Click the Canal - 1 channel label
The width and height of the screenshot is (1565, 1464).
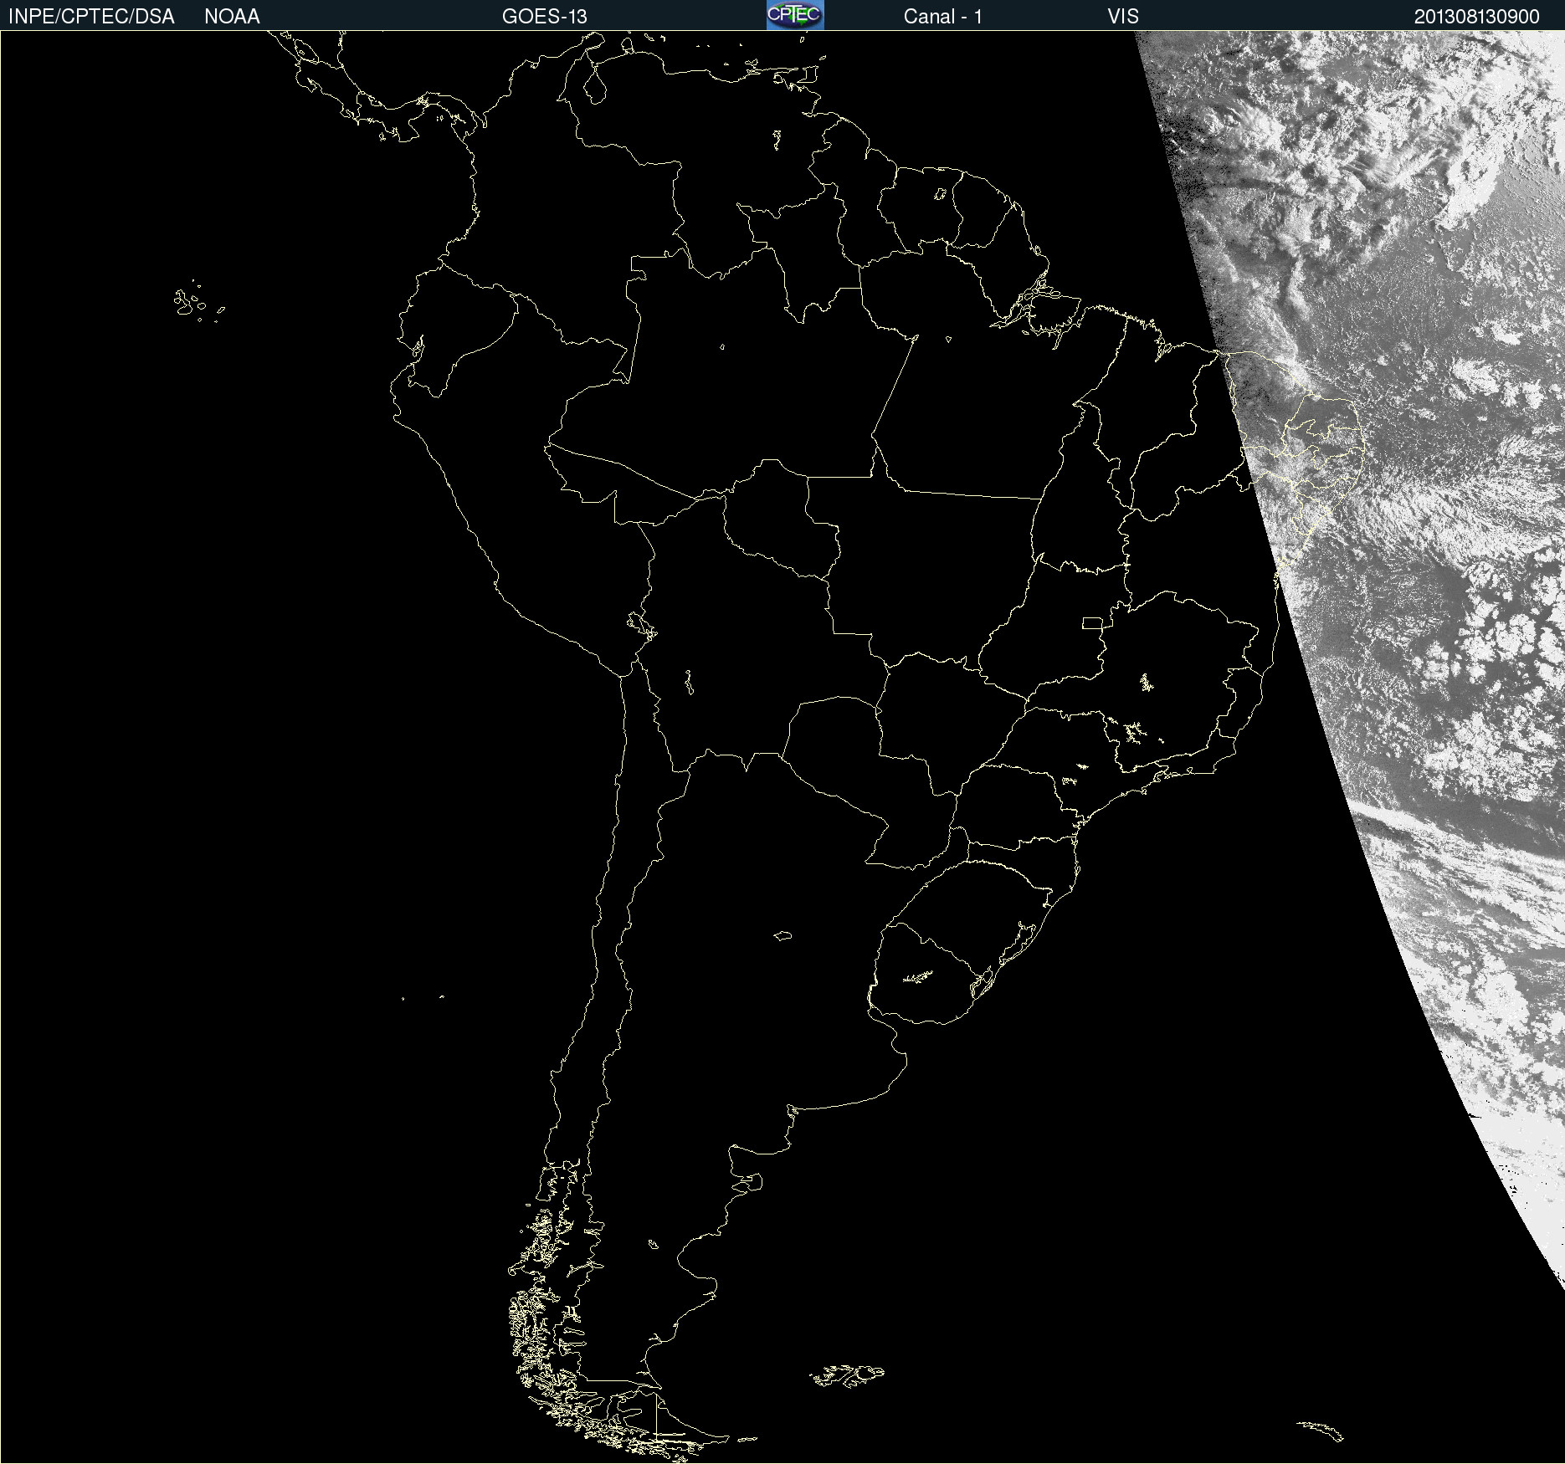click(942, 17)
